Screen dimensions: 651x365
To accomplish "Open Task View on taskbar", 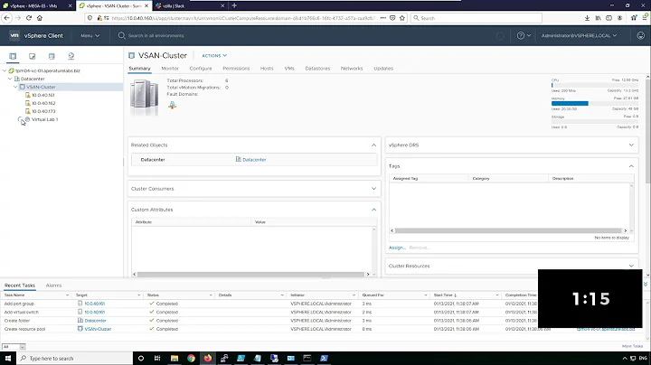I will [157, 358].
